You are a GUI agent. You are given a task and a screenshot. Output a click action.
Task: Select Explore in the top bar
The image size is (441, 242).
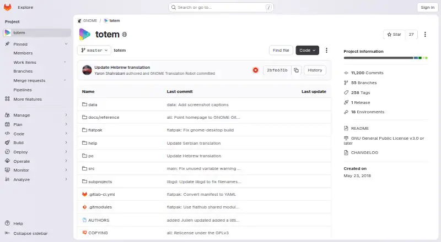25,7
